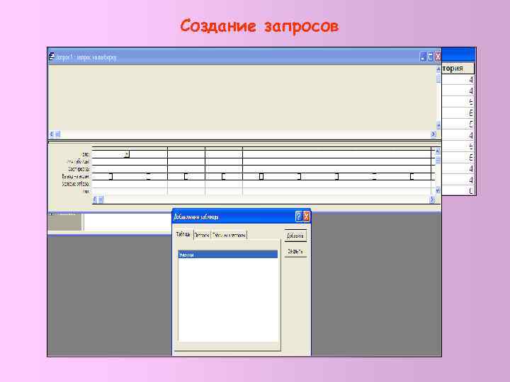The height and width of the screenshot is (382, 510).
Task: Click table pane's horizontal scrollbar left arrow
Action: [x=52, y=134]
